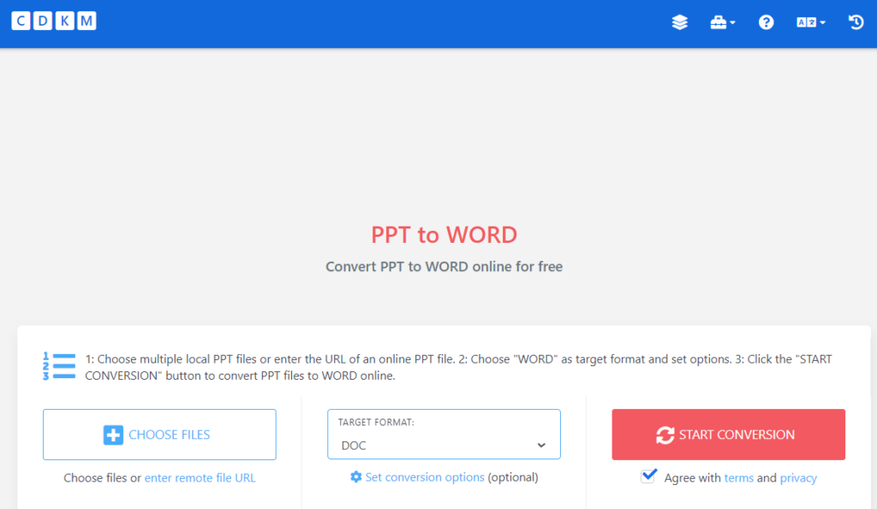
Task: Open the conversion history clock icon
Action: coord(856,22)
